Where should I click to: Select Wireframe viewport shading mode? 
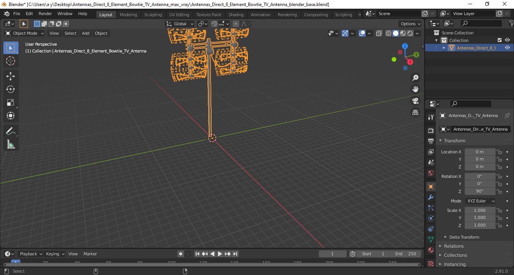[389, 33]
